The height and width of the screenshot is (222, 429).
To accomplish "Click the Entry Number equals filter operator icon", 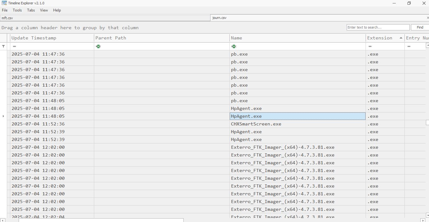I will (409, 46).
